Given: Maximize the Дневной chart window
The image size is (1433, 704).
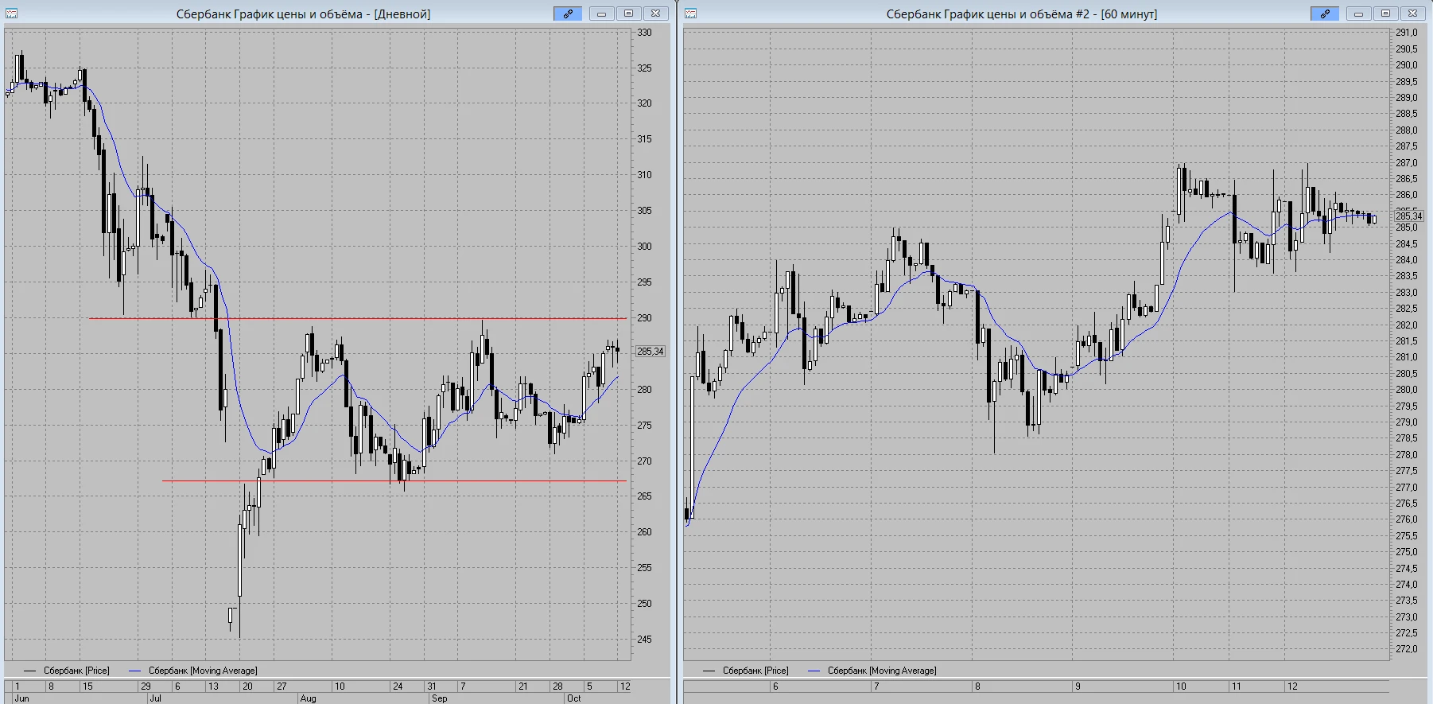Looking at the screenshot, I should pyautogui.click(x=628, y=14).
